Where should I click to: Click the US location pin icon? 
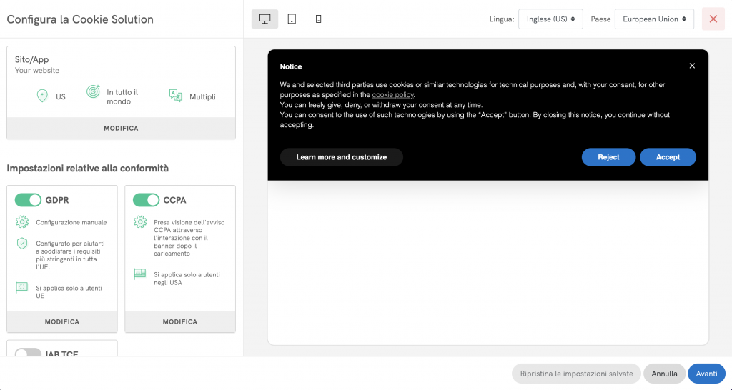(x=42, y=96)
